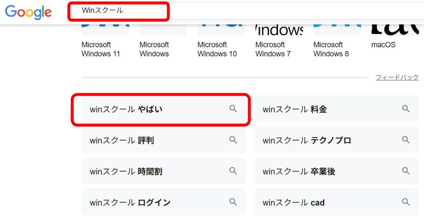Click magnifier icon in 時間割 suggestion
The width and height of the screenshot is (424, 220).
coord(233,171)
